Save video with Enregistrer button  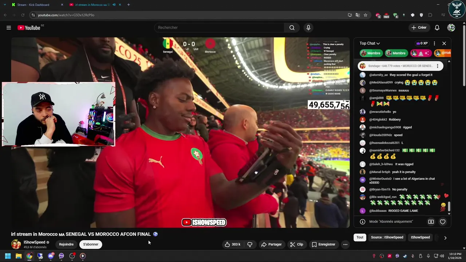tap(323, 245)
